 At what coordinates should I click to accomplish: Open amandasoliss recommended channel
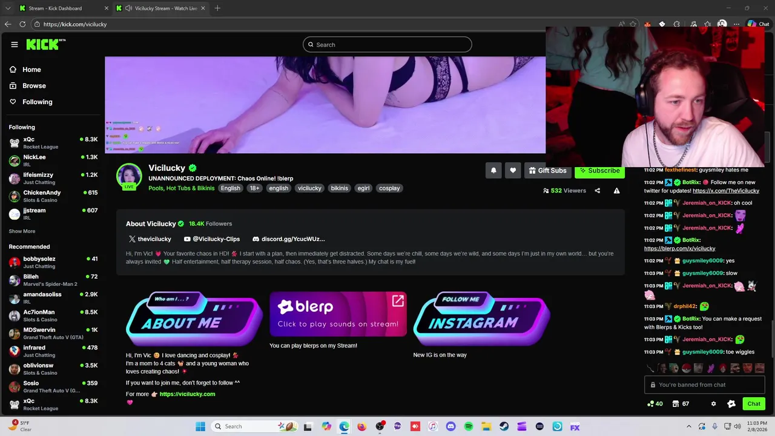[x=53, y=298]
